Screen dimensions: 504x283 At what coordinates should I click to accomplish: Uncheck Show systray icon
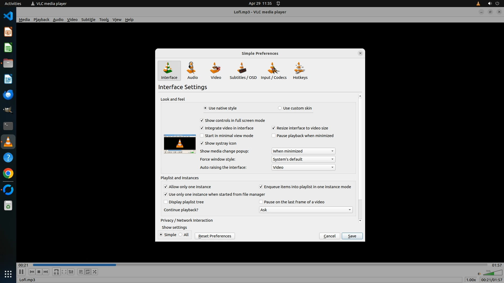(202, 143)
